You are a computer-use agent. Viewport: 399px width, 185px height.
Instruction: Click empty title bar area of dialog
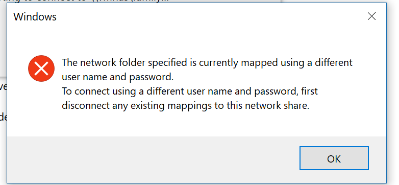[204, 17]
